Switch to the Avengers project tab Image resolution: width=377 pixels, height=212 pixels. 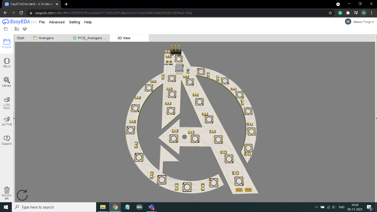point(51,38)
